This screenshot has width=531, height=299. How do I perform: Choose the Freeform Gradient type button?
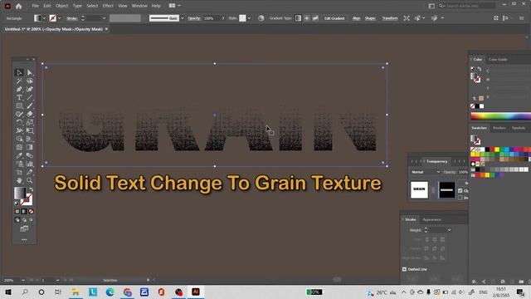click(x=315, y=18)
